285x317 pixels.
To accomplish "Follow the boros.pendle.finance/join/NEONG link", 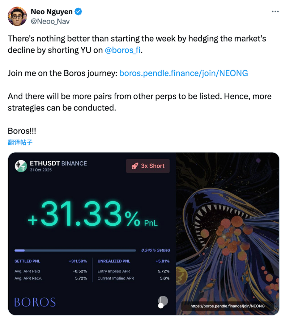I will click(183, 73).
